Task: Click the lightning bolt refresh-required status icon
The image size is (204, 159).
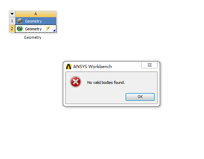Action: coord(48,28)
